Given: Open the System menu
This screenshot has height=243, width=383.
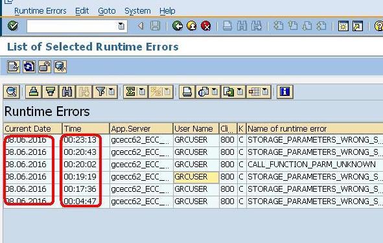Looking at the screenshot, I should pos(137,11).
